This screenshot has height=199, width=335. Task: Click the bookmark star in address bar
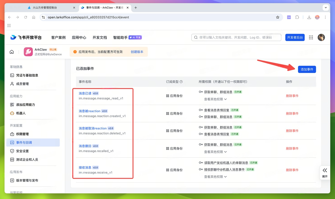[x=278, y=17]
